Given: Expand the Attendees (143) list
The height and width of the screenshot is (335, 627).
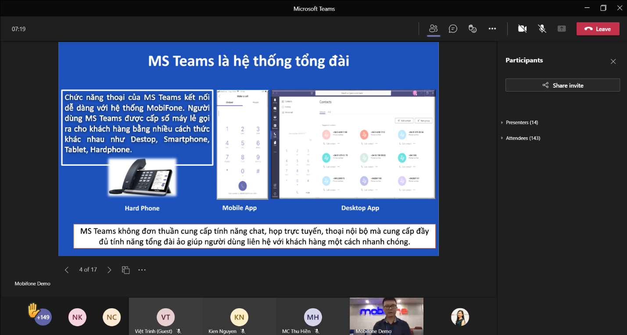Looking at the screenshot, I should pos(521,138).
